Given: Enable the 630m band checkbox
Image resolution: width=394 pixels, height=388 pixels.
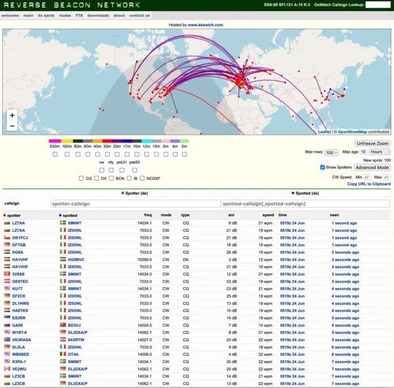Looking at the screenshot, I should click(x=55, y=154).
